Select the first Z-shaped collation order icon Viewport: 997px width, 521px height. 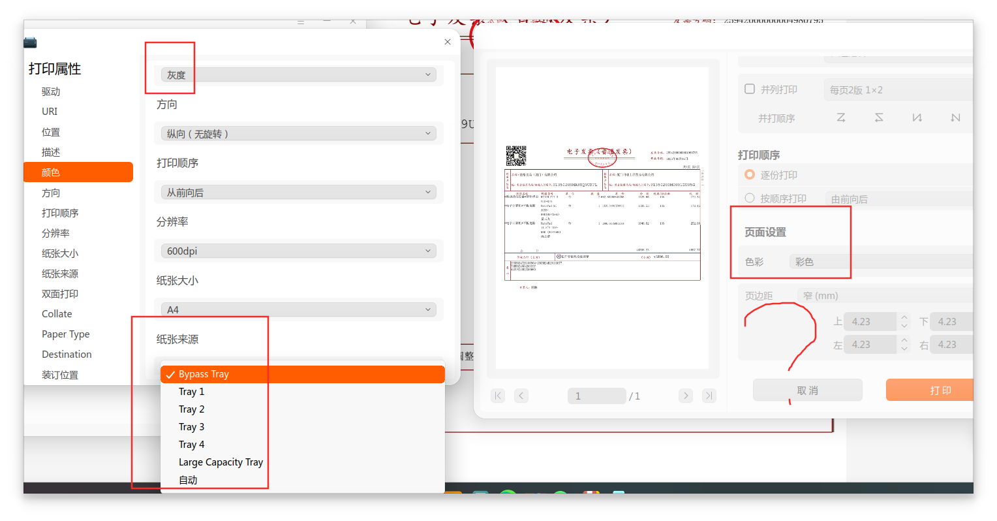pyautogui.click(x=841, y=118)
